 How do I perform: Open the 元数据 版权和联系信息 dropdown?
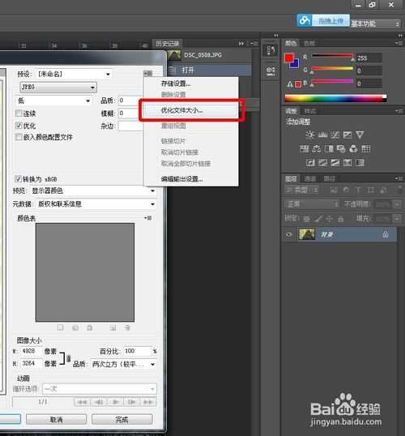[96, 204]
